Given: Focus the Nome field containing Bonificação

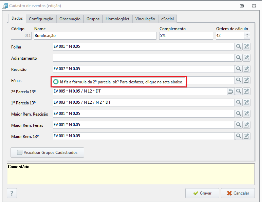Looking at the screenshot, I should (95, 36).
